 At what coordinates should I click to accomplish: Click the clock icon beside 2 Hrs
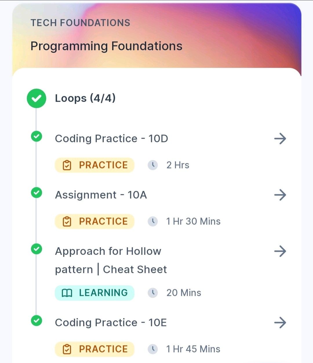point(153,165)
